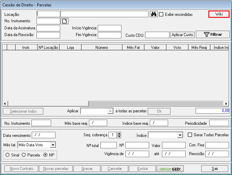
Task: Open the Aplicar combo box dropdown
Action: [x=110, y=111]
